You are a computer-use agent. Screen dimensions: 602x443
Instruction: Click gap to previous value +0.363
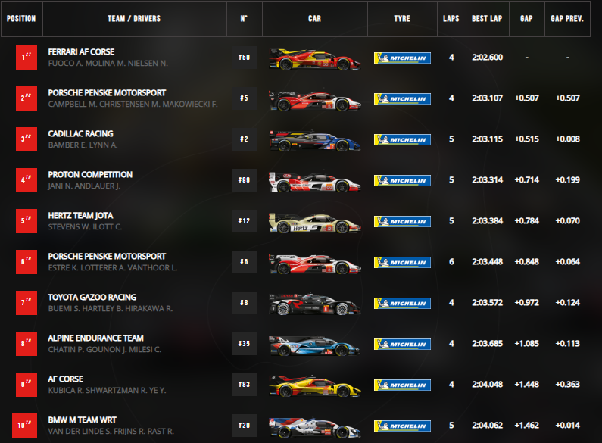click(567, 384)
